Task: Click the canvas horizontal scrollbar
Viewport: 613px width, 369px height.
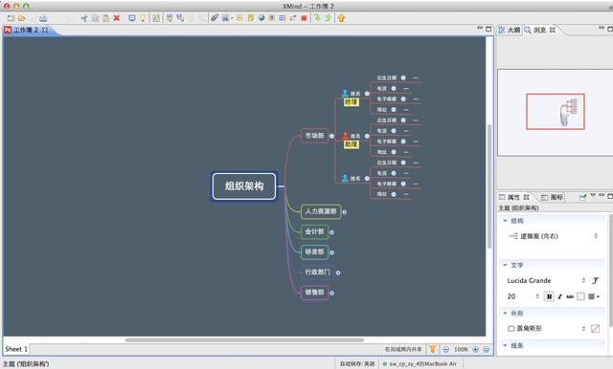Action: (244, 340)
